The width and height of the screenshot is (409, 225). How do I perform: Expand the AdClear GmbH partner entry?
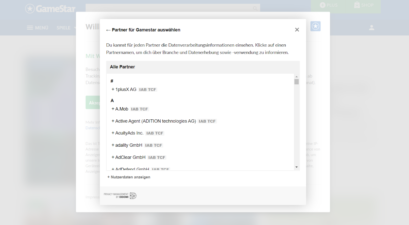(128, 157)
